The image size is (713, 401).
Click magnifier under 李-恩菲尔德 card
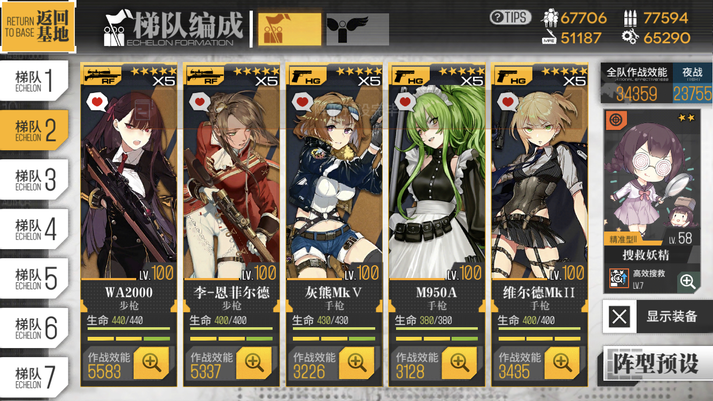(254, 363)
